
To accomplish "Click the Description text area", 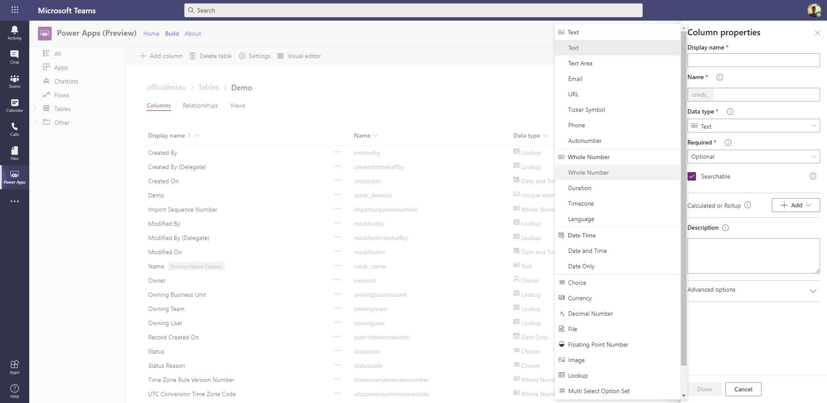I will [753, 256].
